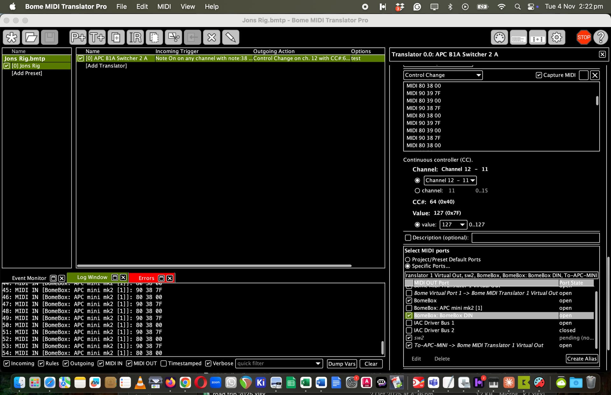Enable the Timestamped checkbox in the log
Image resolution: width=611 pixels, height=395 pixels.
pos(164,363)
